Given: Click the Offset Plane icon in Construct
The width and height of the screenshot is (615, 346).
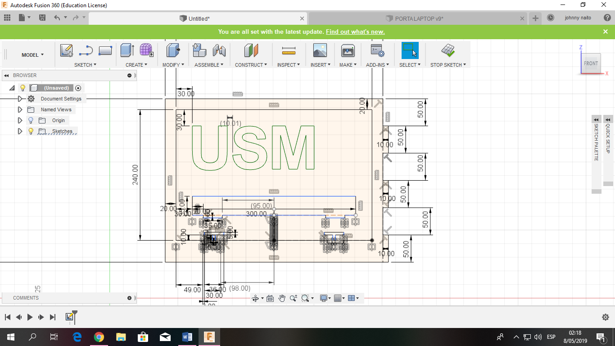Looking at the screenshot, I should (251, 50).
